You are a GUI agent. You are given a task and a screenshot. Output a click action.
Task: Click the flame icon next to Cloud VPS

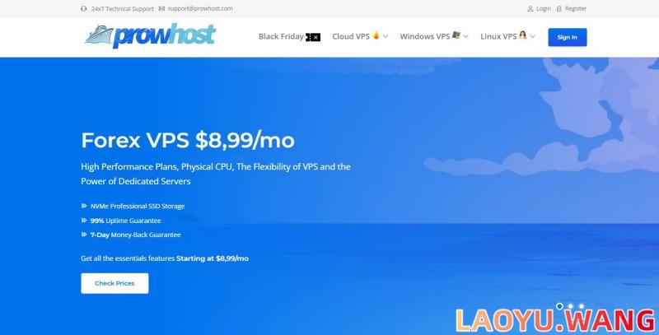coord(376,35)
